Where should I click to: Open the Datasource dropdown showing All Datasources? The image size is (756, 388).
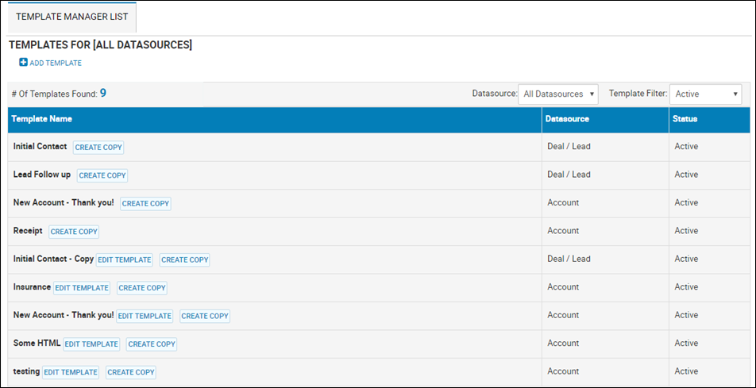[557, 94]
